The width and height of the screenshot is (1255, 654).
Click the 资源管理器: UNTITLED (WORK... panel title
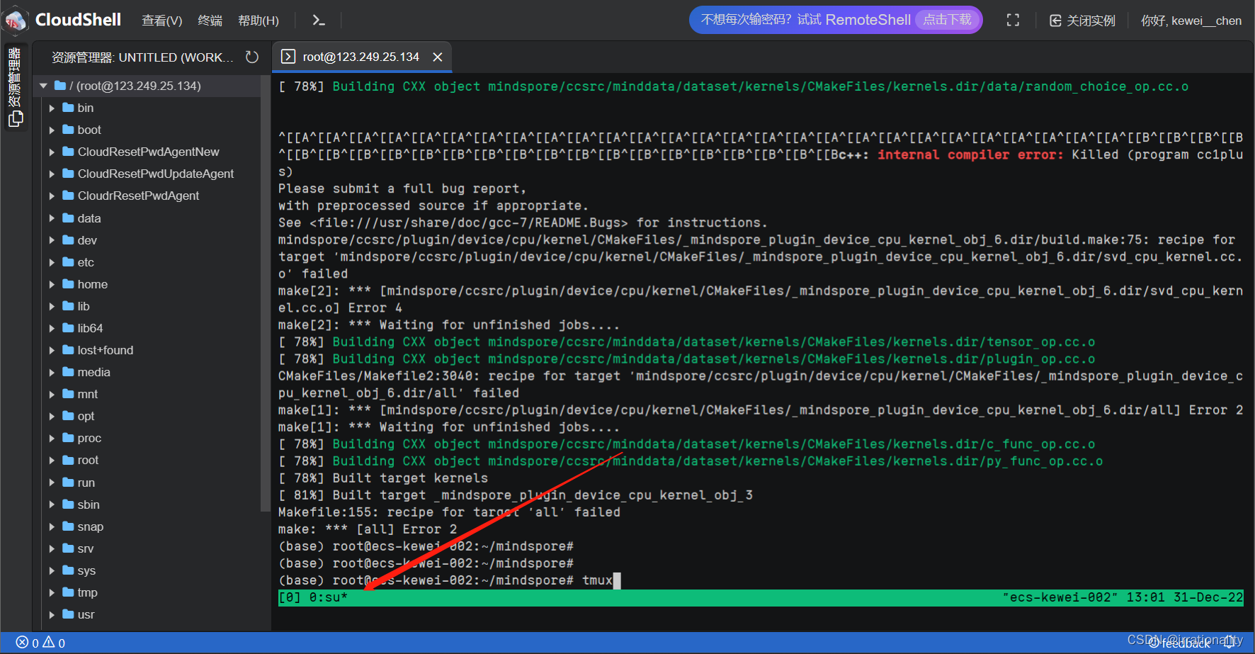pos(142,57)
